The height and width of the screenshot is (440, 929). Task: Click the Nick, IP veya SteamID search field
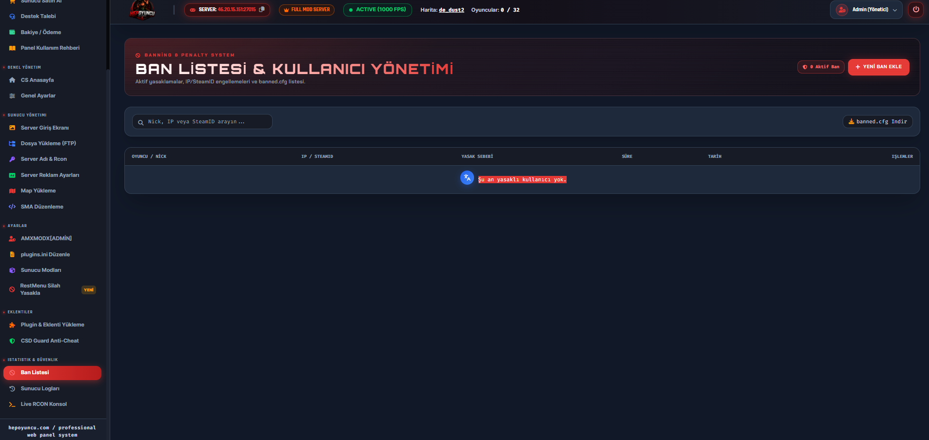tap(202, 122)
